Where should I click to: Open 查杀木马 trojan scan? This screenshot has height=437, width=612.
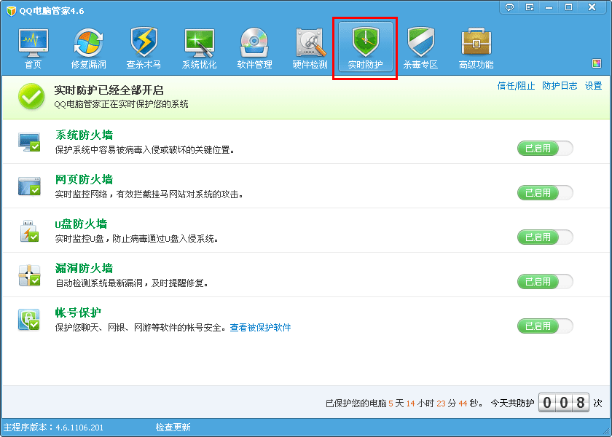point(144,49)
